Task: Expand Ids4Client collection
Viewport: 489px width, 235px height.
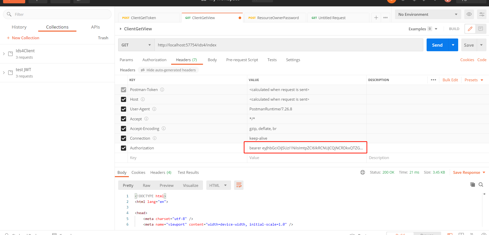Action: click(x=4, y=54)
